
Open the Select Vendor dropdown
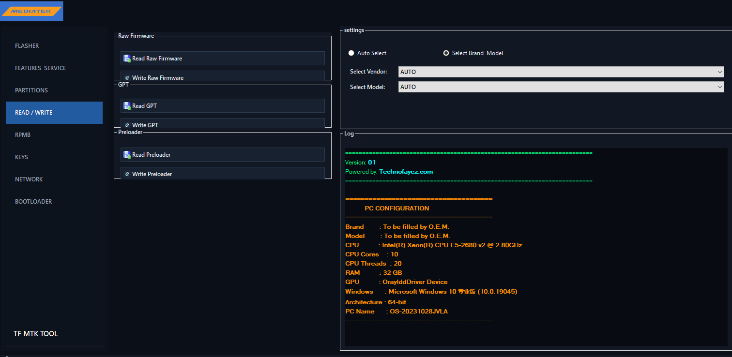pyautogui.click(x=561, y=72)
